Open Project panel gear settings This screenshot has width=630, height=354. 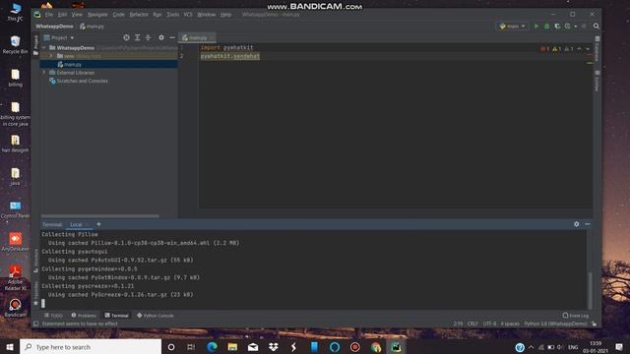coord(161,37)
